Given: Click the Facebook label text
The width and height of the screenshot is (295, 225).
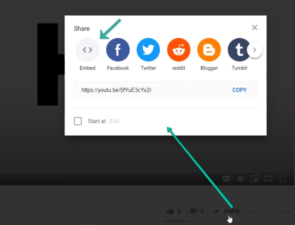Looking at the screenshot, I should (118, 68).
